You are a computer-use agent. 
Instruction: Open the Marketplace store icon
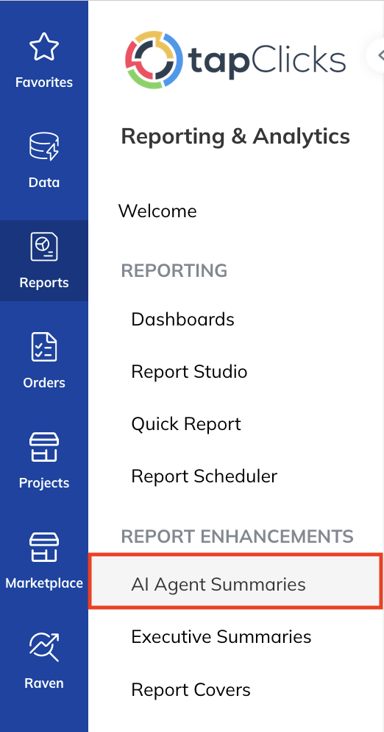[x=44, y=546]
